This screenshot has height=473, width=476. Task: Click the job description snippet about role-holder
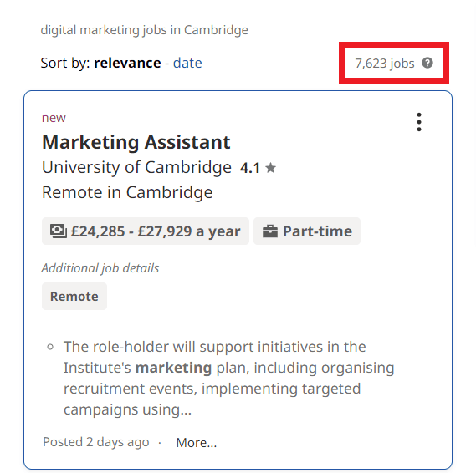[x=228, y=378]
